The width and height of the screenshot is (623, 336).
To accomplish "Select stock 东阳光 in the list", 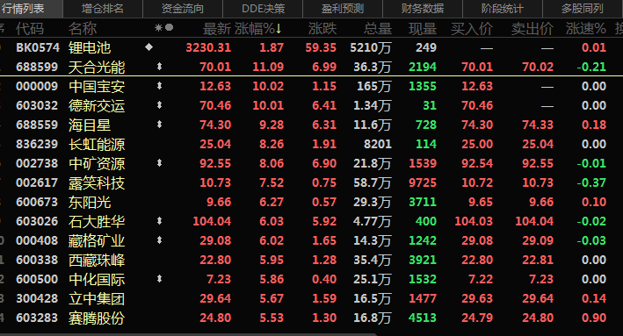I will [x=90, y=203].
